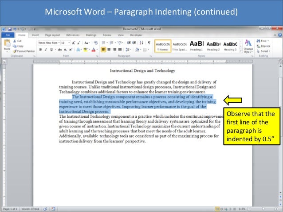283x212 pixels.
Task: Click the Replace button
Action: pyautogui.click(x=263, y=46)
